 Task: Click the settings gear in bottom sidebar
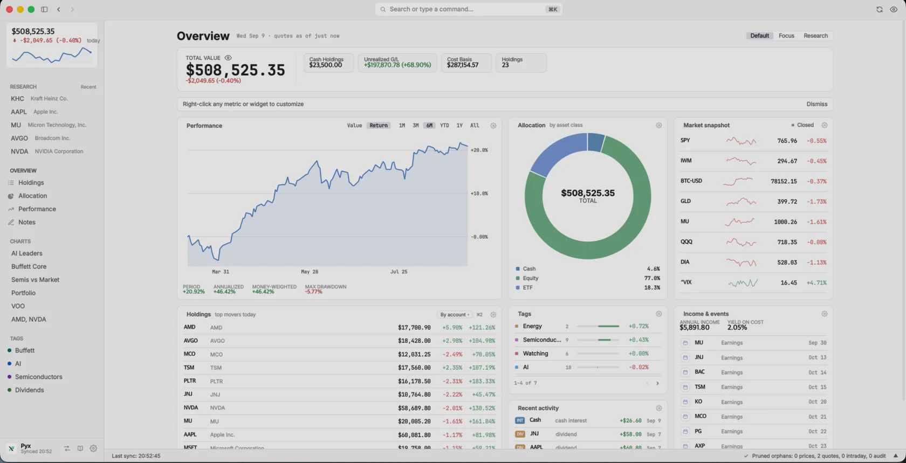click(93, 448)
